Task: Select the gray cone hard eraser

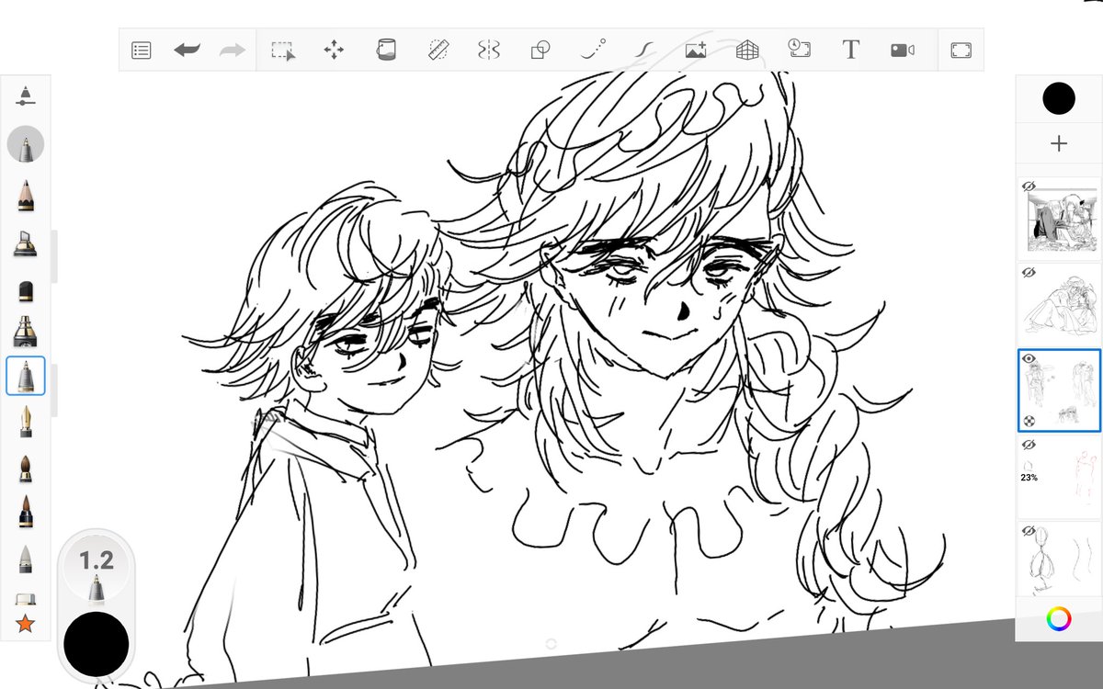Action: click(x=26, y=560)
